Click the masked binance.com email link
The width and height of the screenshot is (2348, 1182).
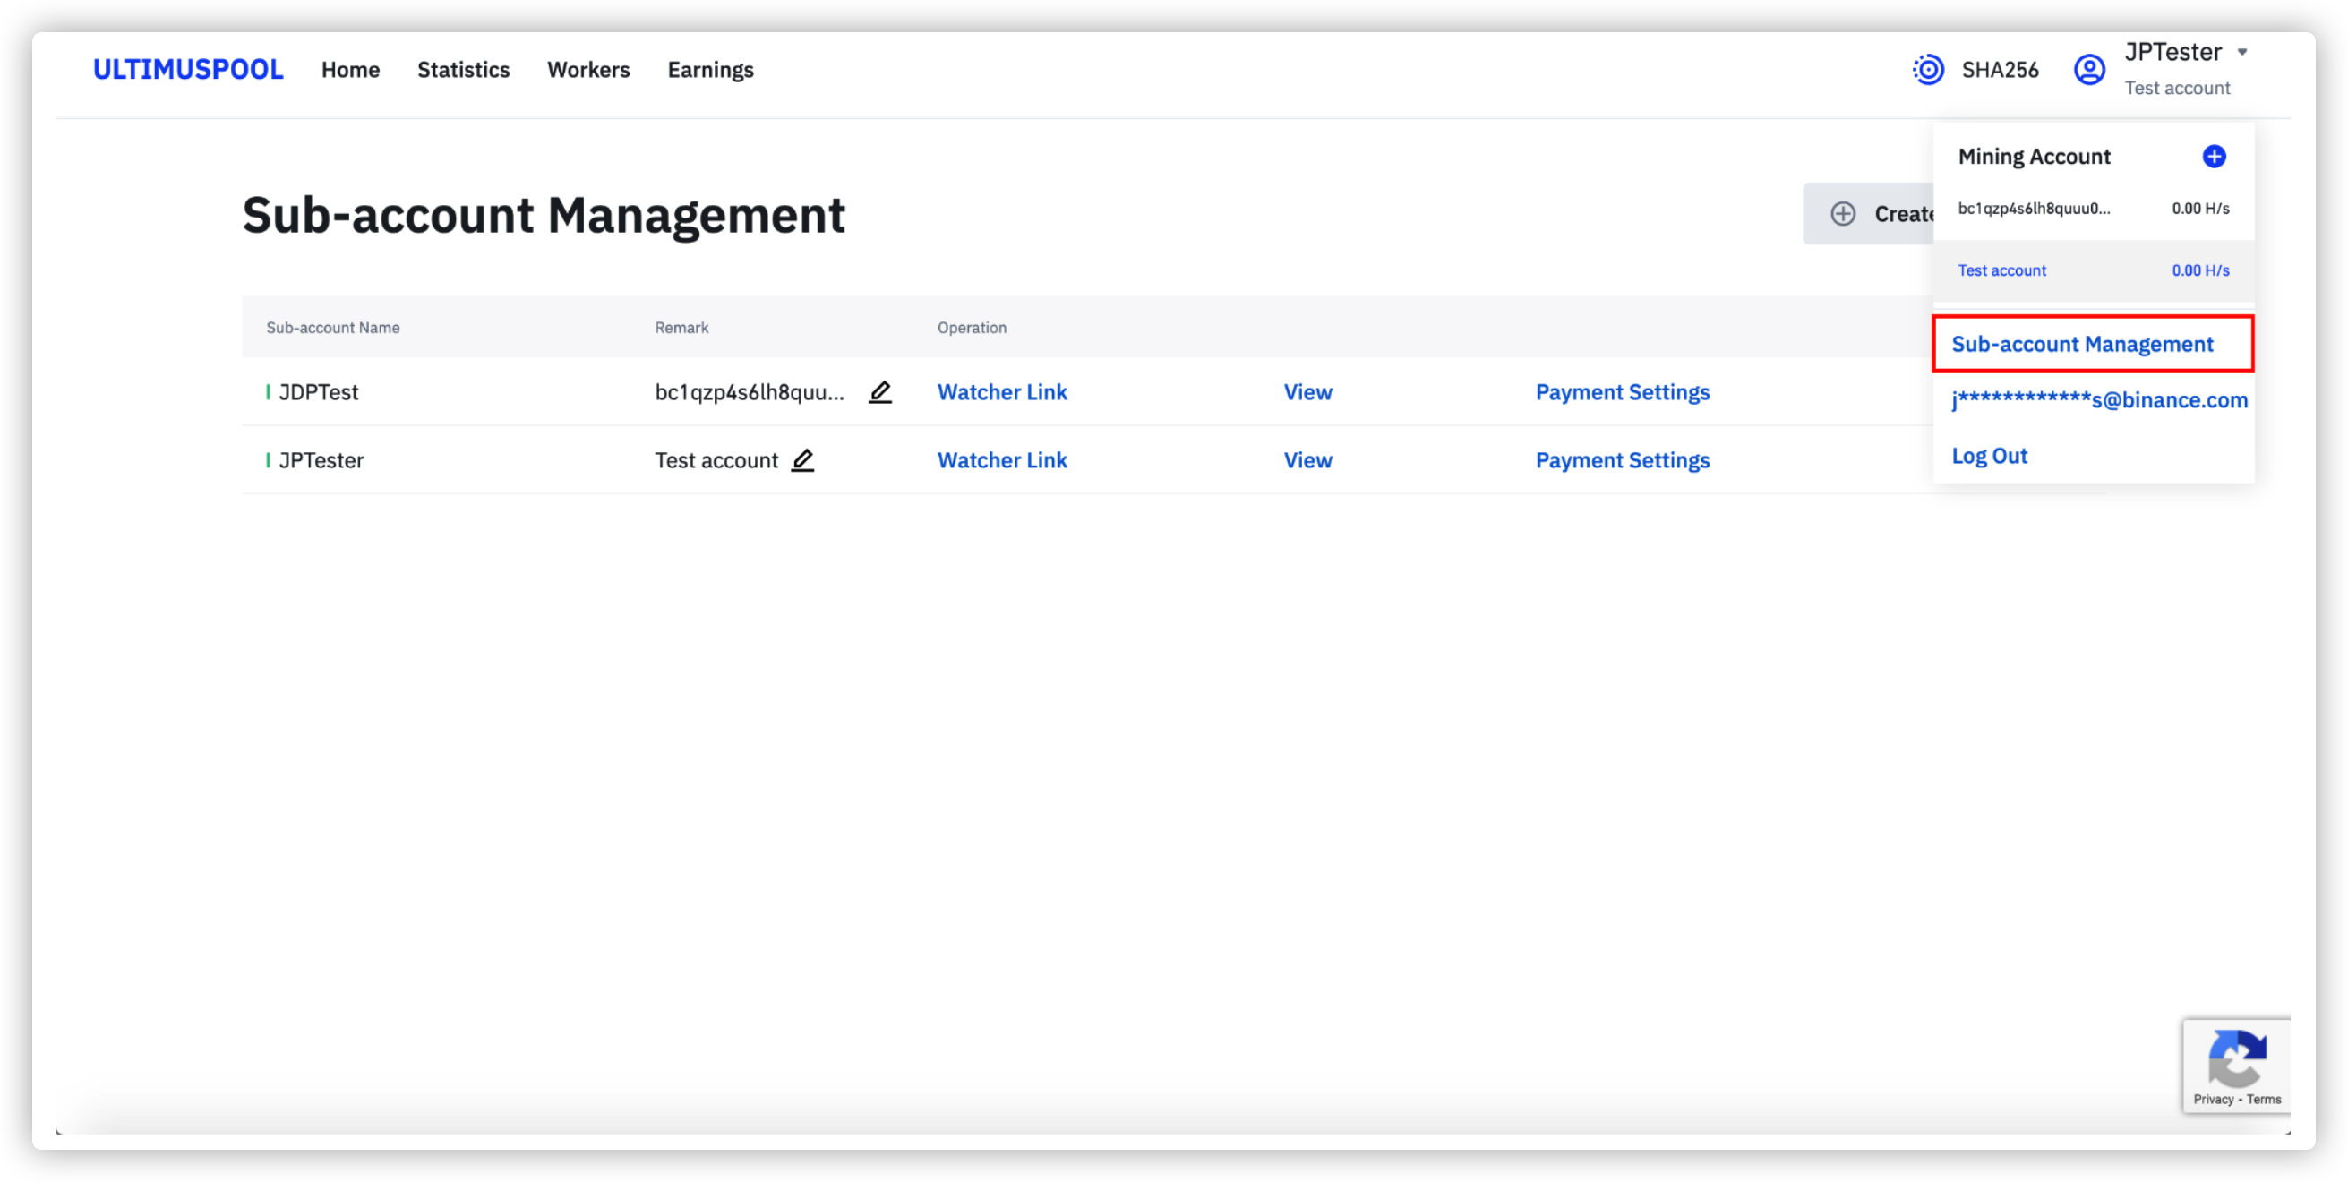click(x=2099, y=399)
